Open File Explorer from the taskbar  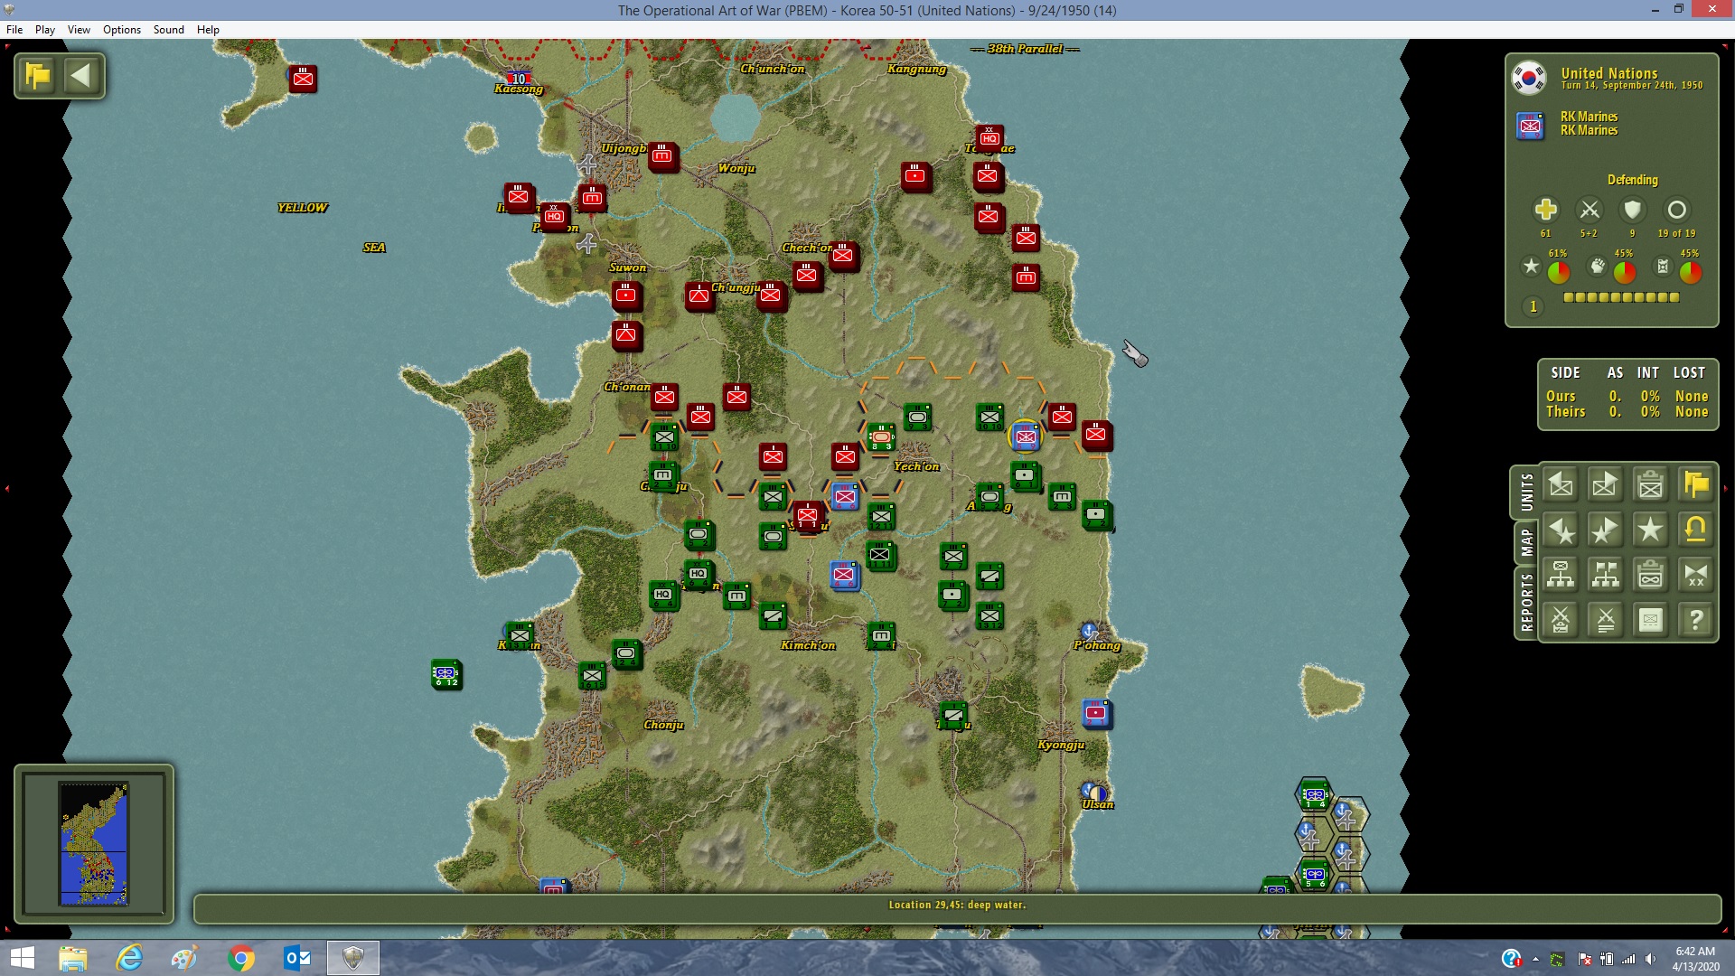point(73,958)
